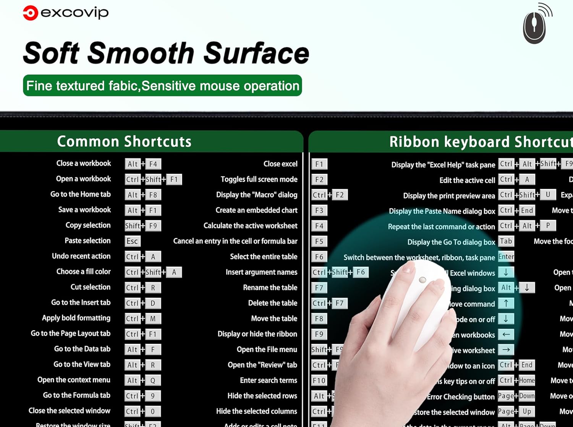The image size is (573, 427).
Task: Click 'Display the Go To dialog box' label
Action: (x=451, y=242)
